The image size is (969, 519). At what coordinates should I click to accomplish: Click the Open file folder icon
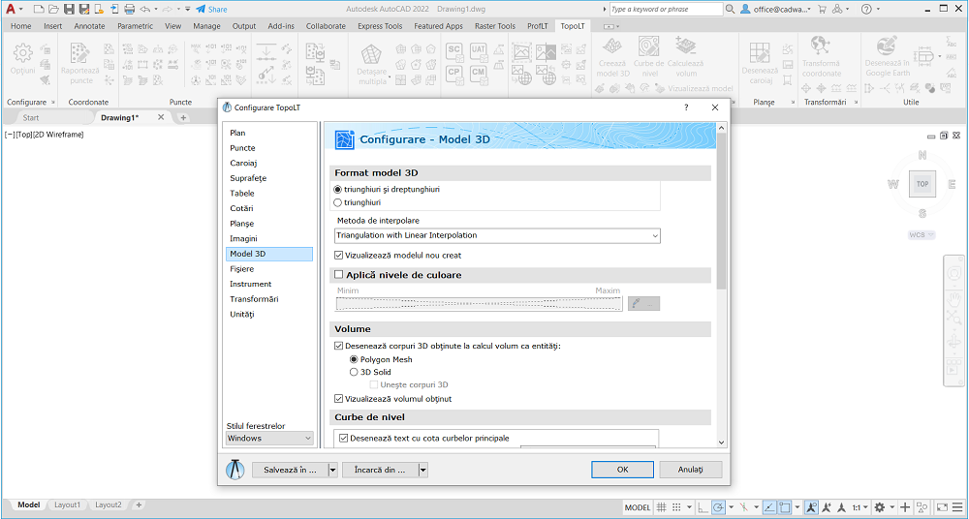click(53, 9)
